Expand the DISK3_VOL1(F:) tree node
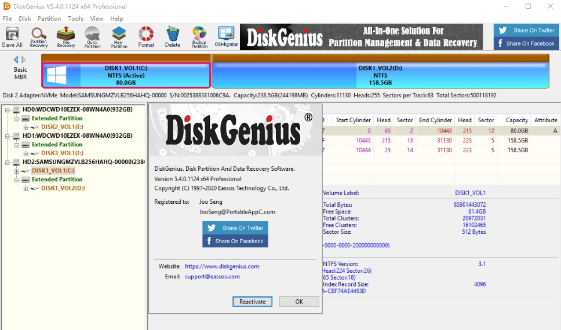This screenshot has height=330, width=561. tap(25, 153)
